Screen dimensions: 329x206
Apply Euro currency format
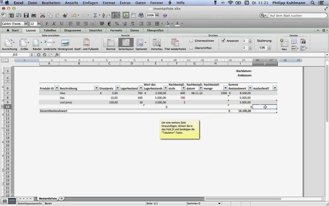click(x=109, y=24)
